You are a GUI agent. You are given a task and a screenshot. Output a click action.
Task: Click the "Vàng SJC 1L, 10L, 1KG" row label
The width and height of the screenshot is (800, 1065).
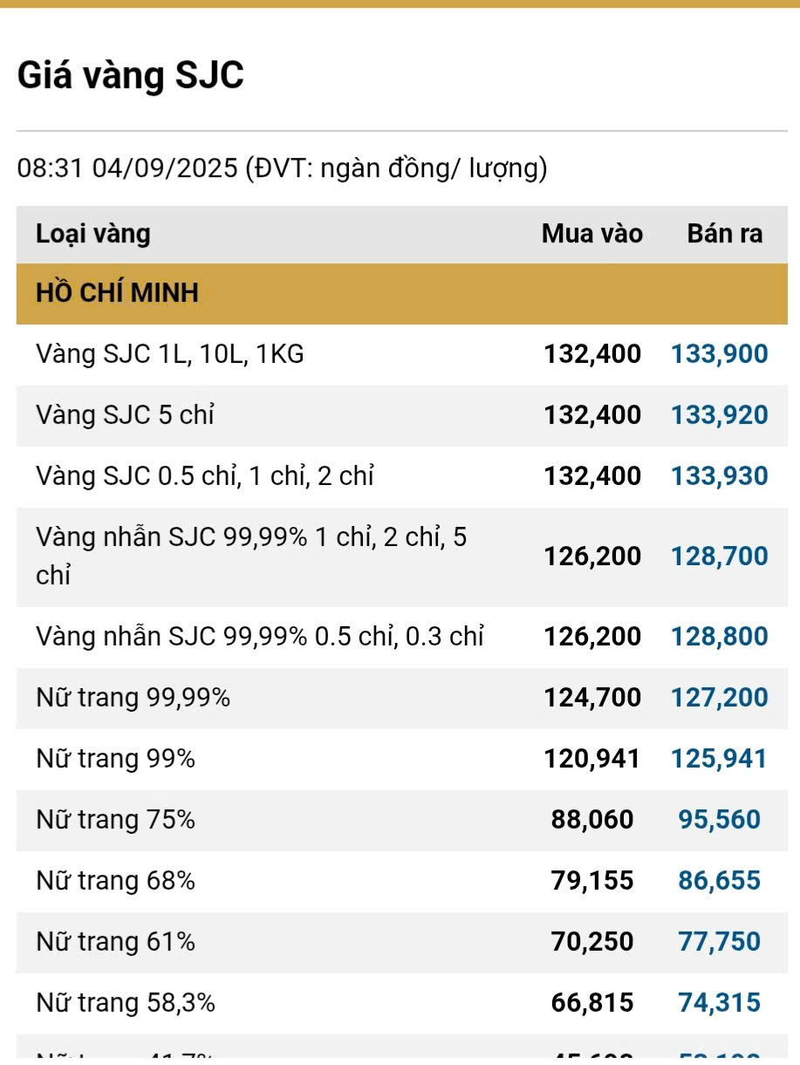coord(170,354)
